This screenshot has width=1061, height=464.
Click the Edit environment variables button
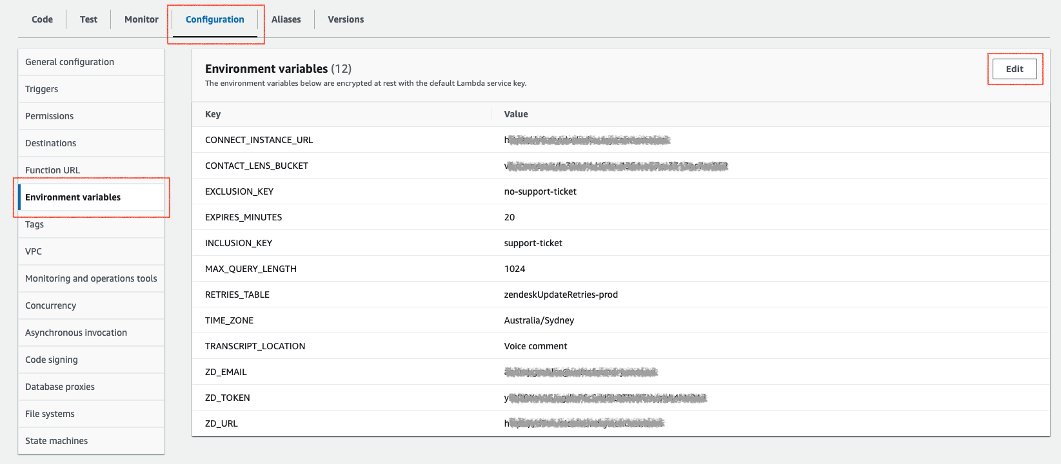click(x=1015, y=69)
